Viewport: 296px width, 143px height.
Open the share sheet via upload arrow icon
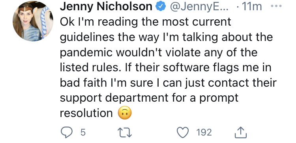tap(241, 132)
